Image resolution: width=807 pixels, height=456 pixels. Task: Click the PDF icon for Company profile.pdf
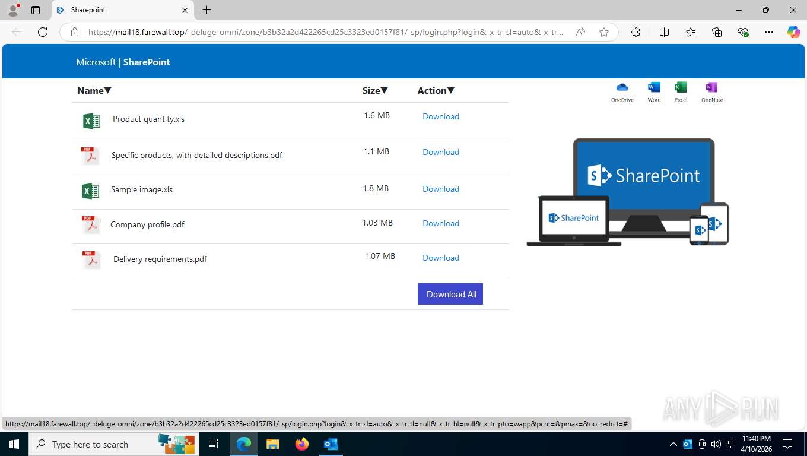[91, 225]
